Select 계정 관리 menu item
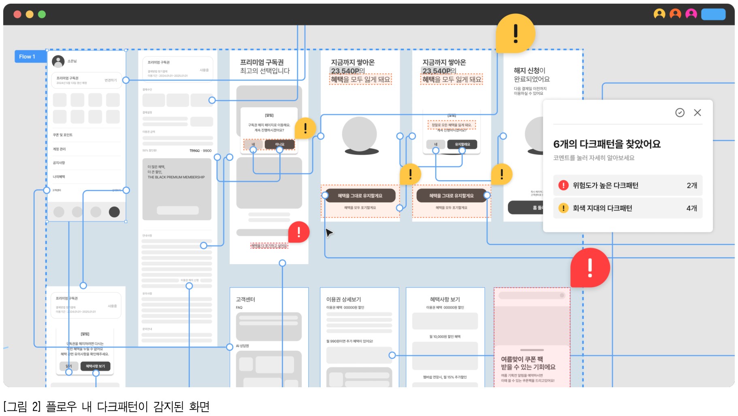 pos(60,149)
